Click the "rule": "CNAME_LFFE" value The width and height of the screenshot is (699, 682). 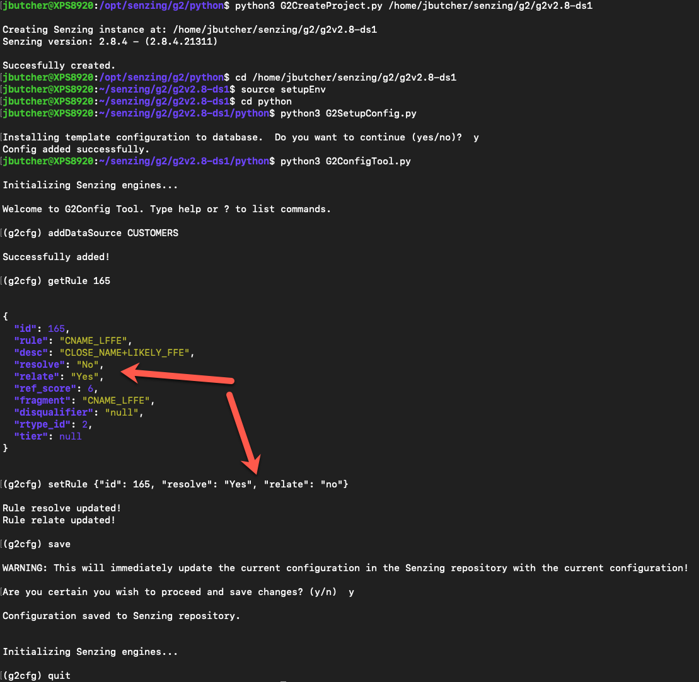(x=94, y=341)
